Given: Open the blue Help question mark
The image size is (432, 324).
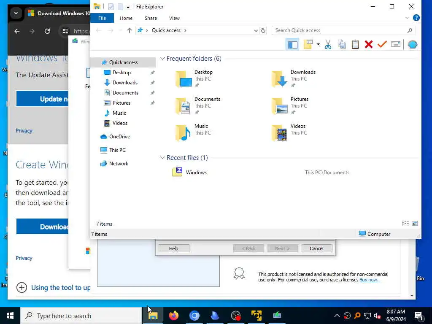Looking at the screenshot, I should [416, 18].
